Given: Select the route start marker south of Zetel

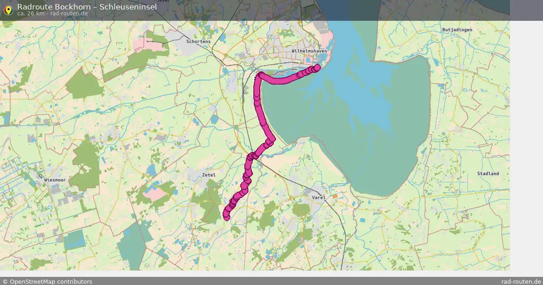Looking at the screenshot, I should click(227, 217).
